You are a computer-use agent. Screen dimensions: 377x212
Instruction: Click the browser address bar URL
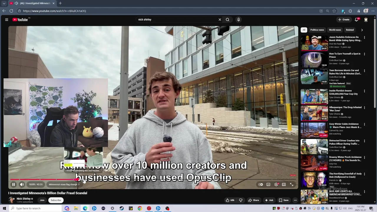[x=54, y=11]
